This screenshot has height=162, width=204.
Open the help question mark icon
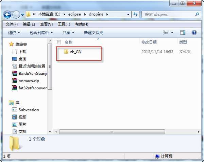tap(194, 33)
